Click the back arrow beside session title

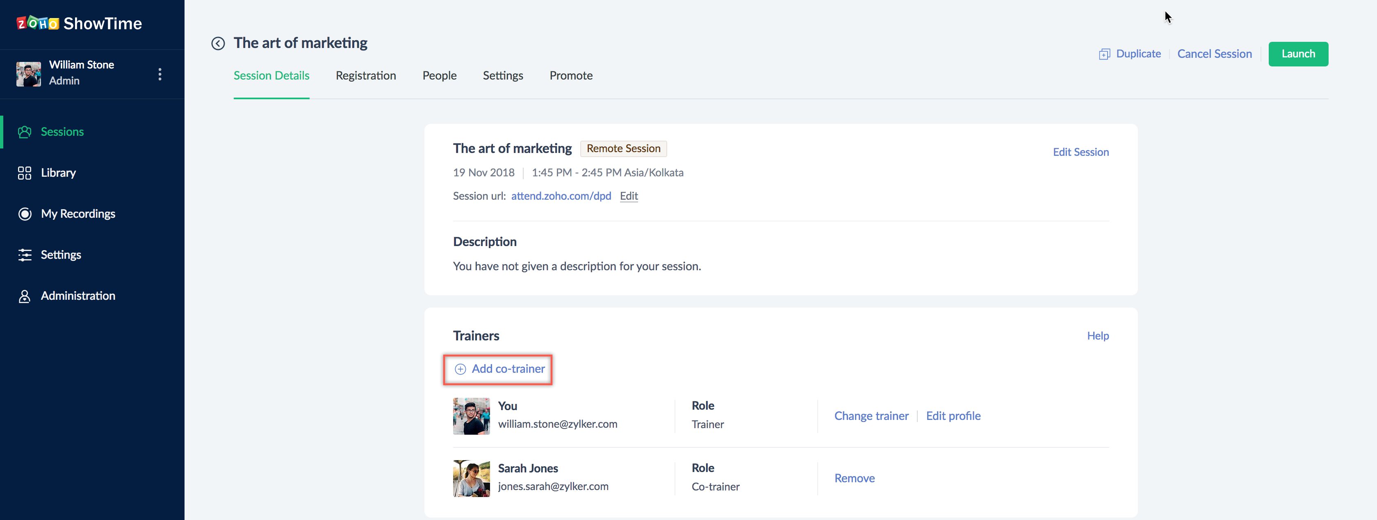218,43
